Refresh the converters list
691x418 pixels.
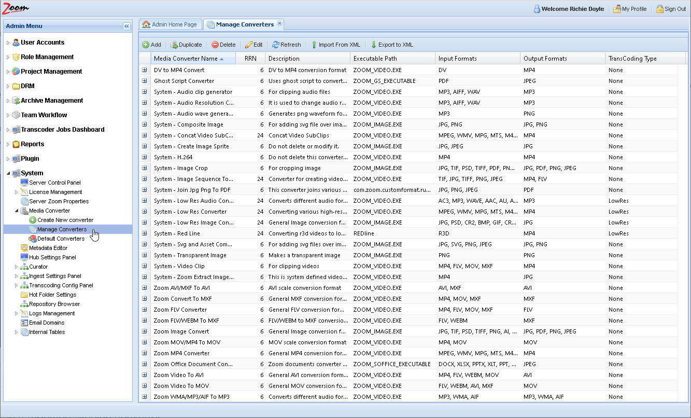(x=287, y=45)
